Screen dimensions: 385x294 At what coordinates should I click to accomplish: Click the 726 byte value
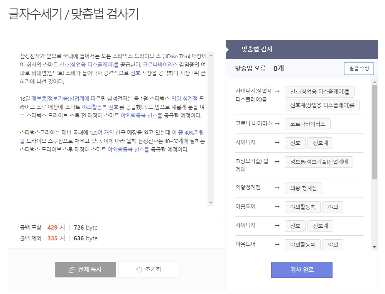pos(85,228)
